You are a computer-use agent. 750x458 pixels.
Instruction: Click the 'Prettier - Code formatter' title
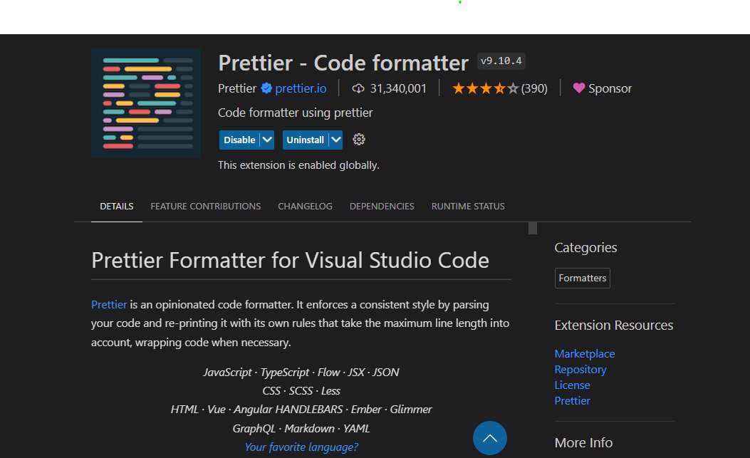[x=343, y=63]
